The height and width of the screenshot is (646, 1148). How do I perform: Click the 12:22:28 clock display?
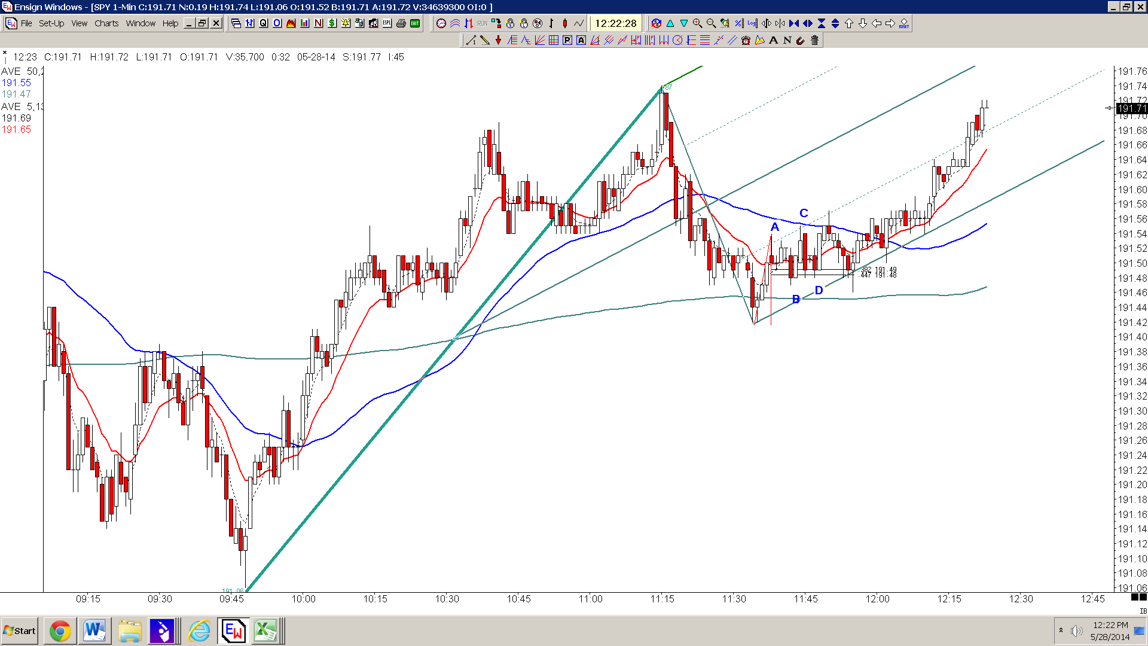pyautogui.click(x=616, y=23)
